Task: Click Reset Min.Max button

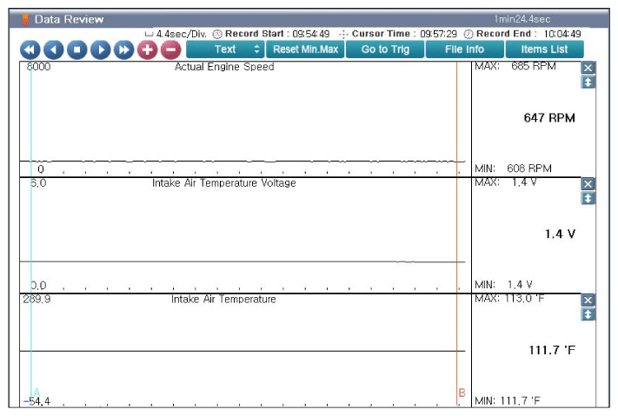Action: [x=305, y=50]
